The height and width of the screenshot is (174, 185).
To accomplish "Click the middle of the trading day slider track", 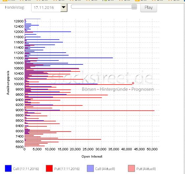I will click(104, 7).
